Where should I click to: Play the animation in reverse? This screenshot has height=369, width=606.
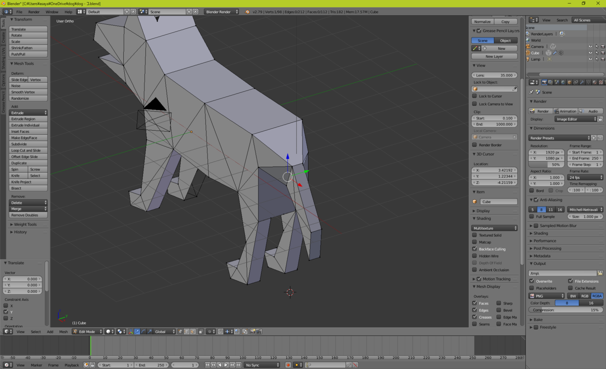220,365
